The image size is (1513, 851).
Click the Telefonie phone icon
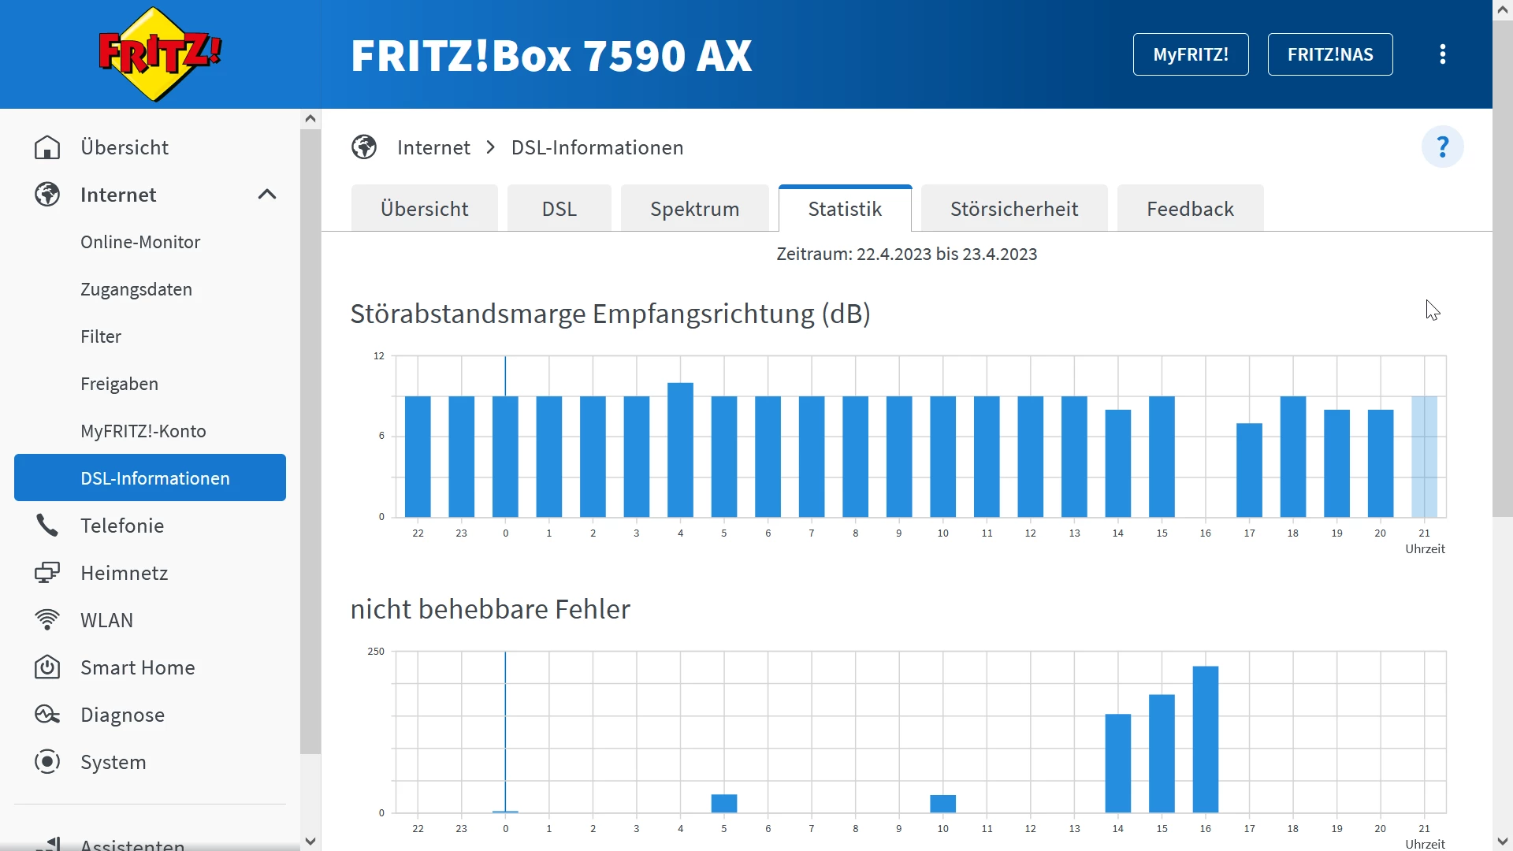(x=47, y=526)
